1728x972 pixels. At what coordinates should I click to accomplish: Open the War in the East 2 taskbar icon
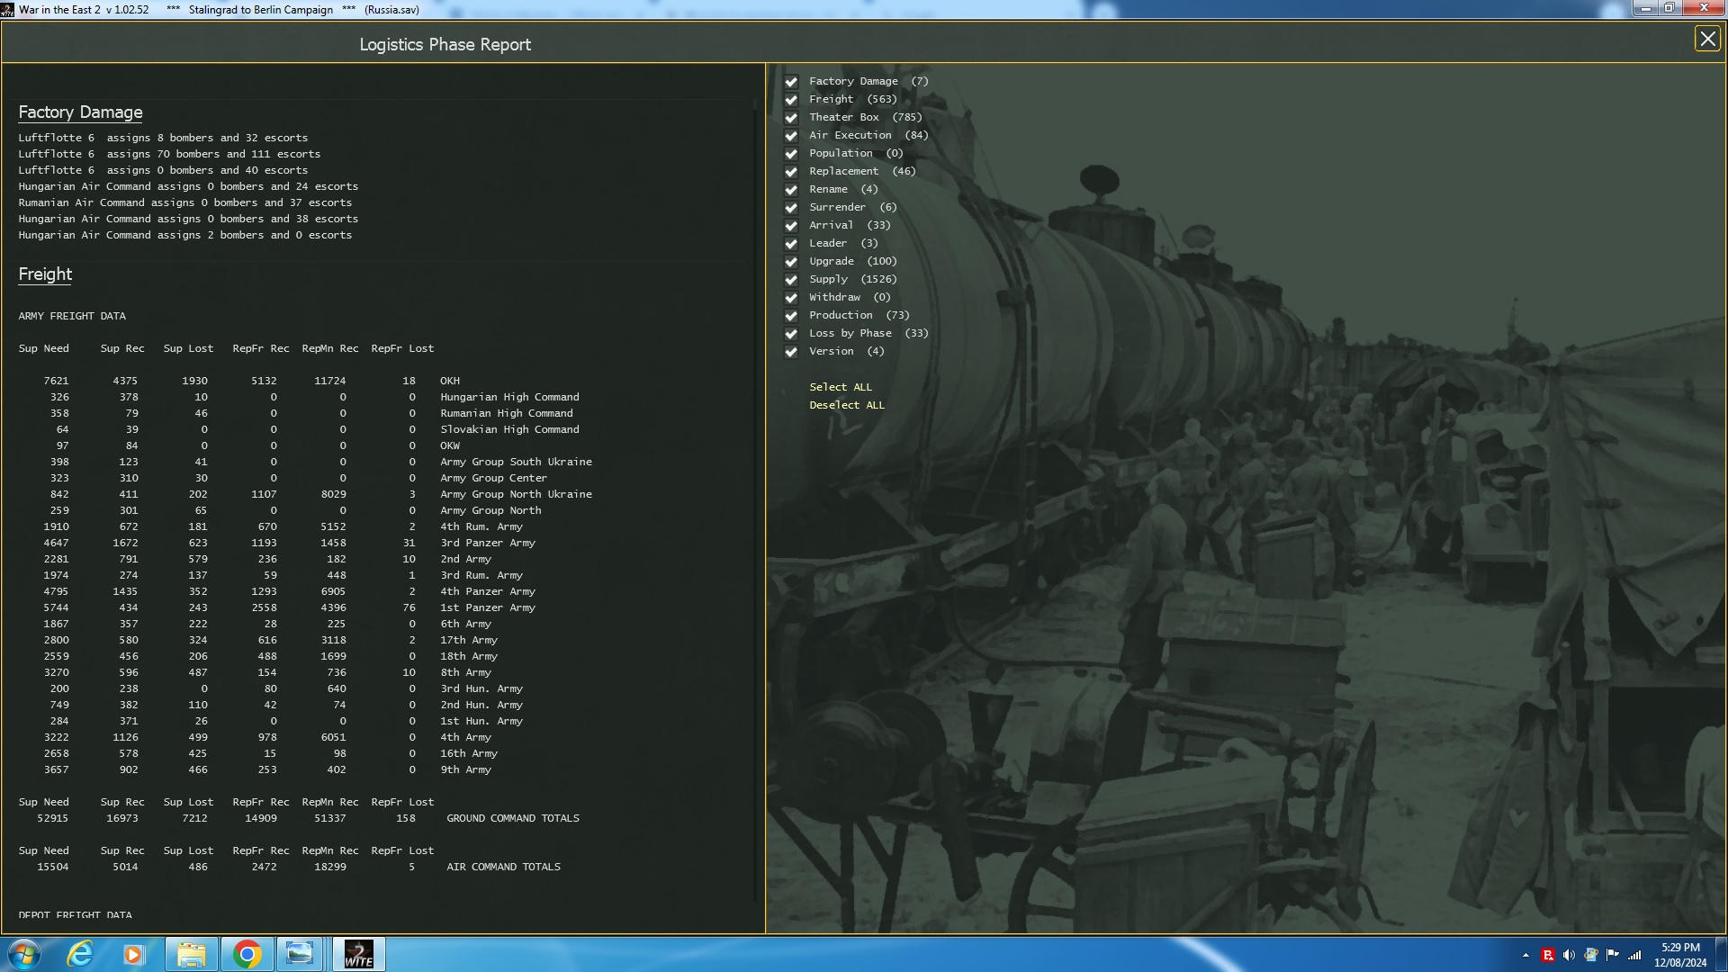(356, 953)
